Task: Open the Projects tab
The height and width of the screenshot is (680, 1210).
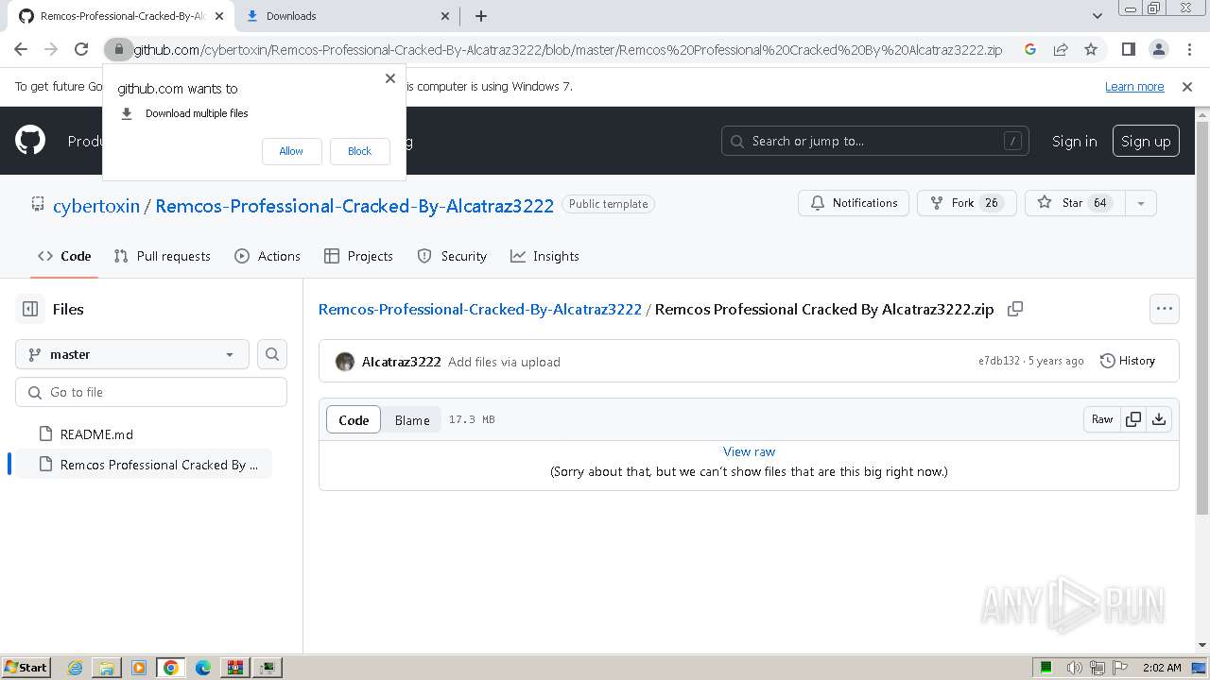Action: tap(358, 256)
